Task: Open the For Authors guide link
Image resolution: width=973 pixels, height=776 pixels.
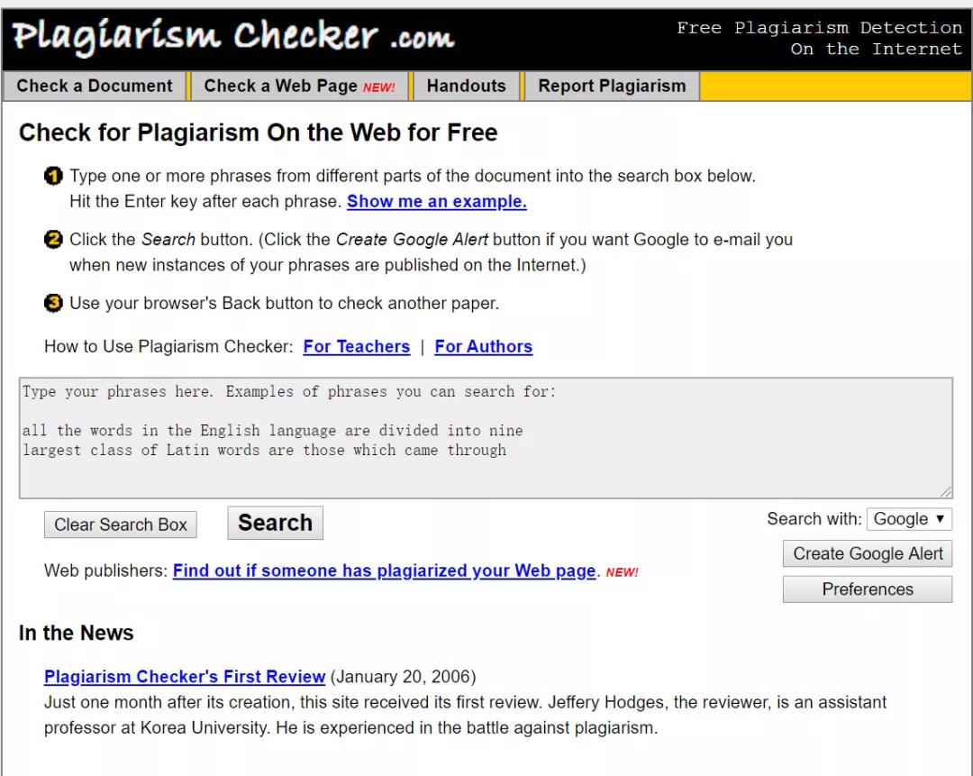Action: [x=484, y=346]
